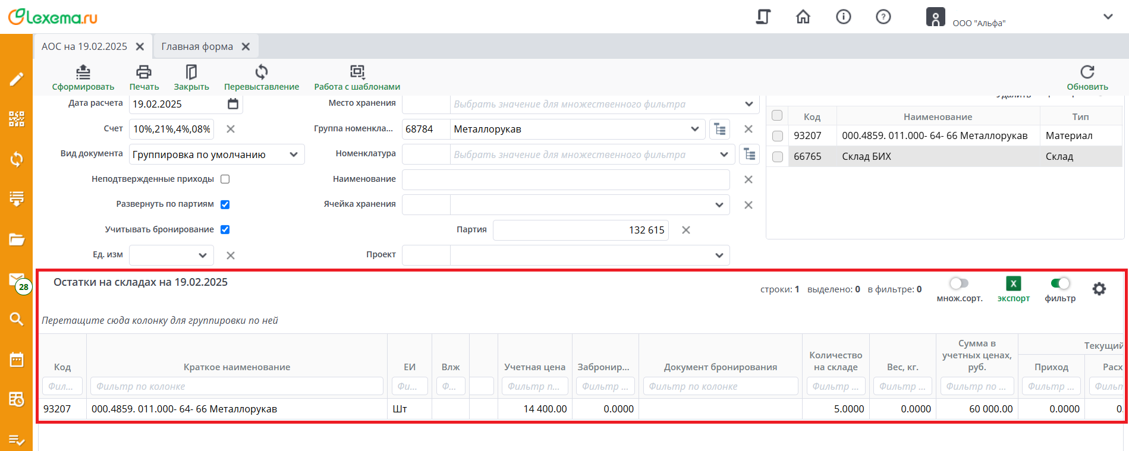Clear the Партия field value
The height and width of the screenshot is (451, 1129).
pyautogui.click(x=685, y=230)
